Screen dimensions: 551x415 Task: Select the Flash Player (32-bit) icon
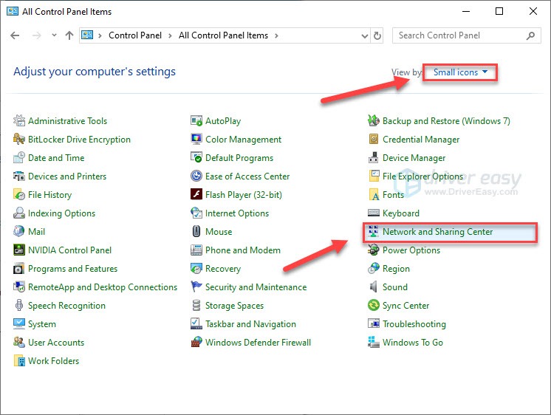click(x=196, y=195)
